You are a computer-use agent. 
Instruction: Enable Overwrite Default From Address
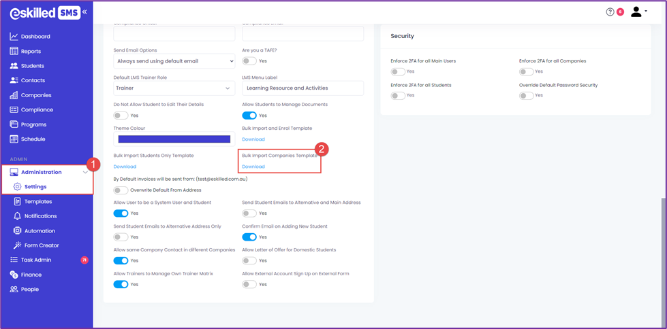(x=121, y=190)
